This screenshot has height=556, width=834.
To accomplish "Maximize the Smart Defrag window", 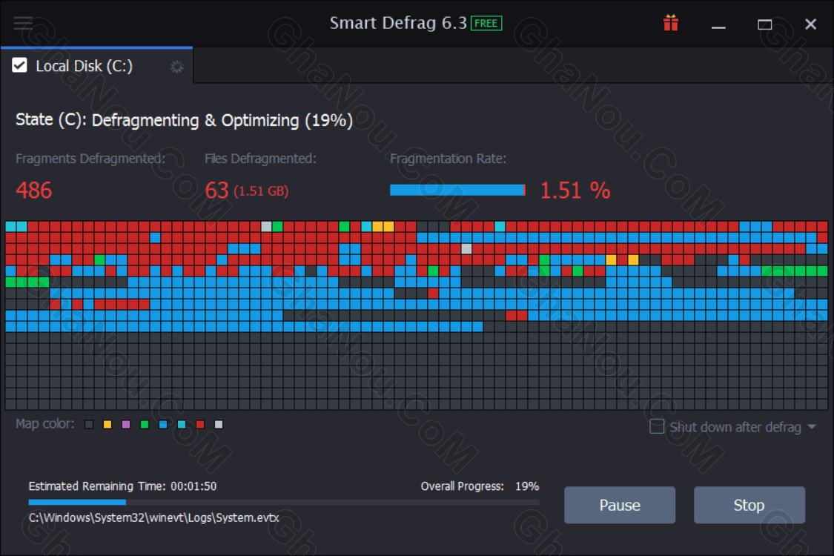I will [765, 24].
